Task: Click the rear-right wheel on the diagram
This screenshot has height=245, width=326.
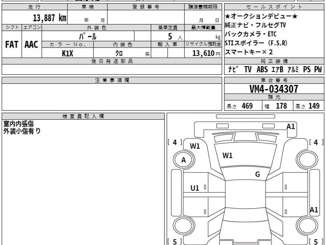Action: [306, 226]
